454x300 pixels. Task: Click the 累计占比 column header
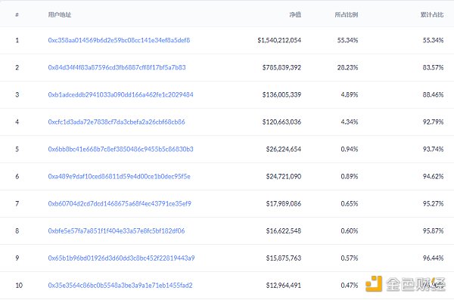click(x=432, y=15)
